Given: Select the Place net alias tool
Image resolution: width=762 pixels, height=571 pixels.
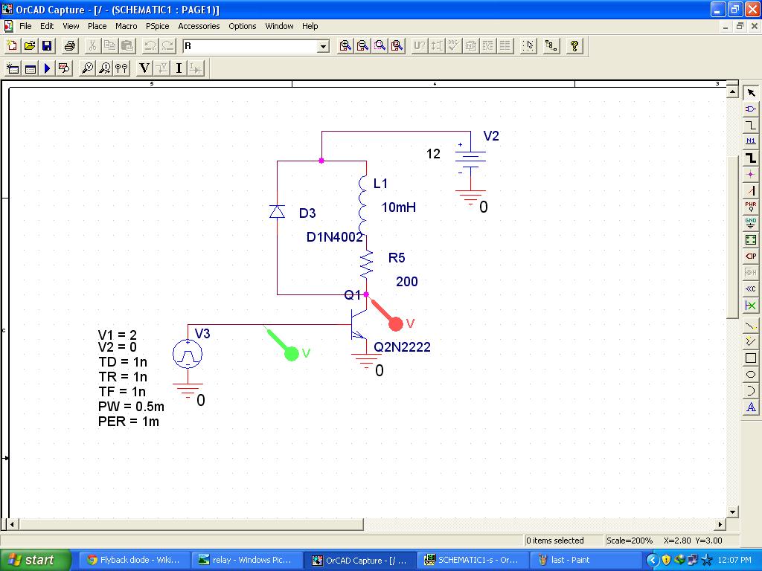Looking at the screenshot, I should [752, 141].
